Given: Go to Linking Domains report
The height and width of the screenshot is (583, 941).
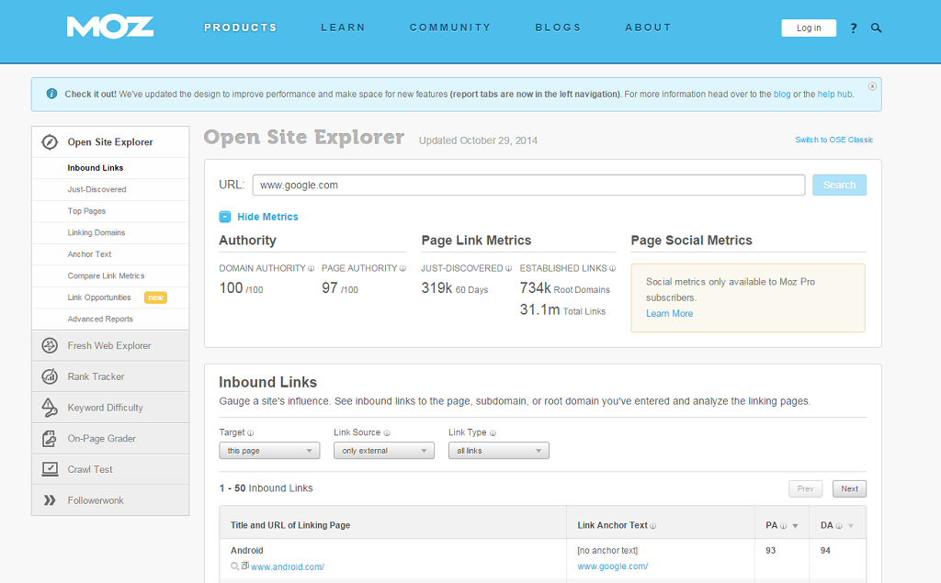Looking at the screenshot, I should click(x=96, y=232).
